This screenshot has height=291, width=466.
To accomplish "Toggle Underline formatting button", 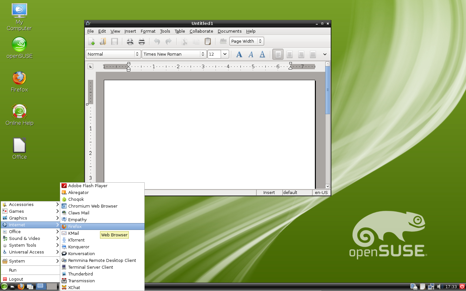I will 262,54.
